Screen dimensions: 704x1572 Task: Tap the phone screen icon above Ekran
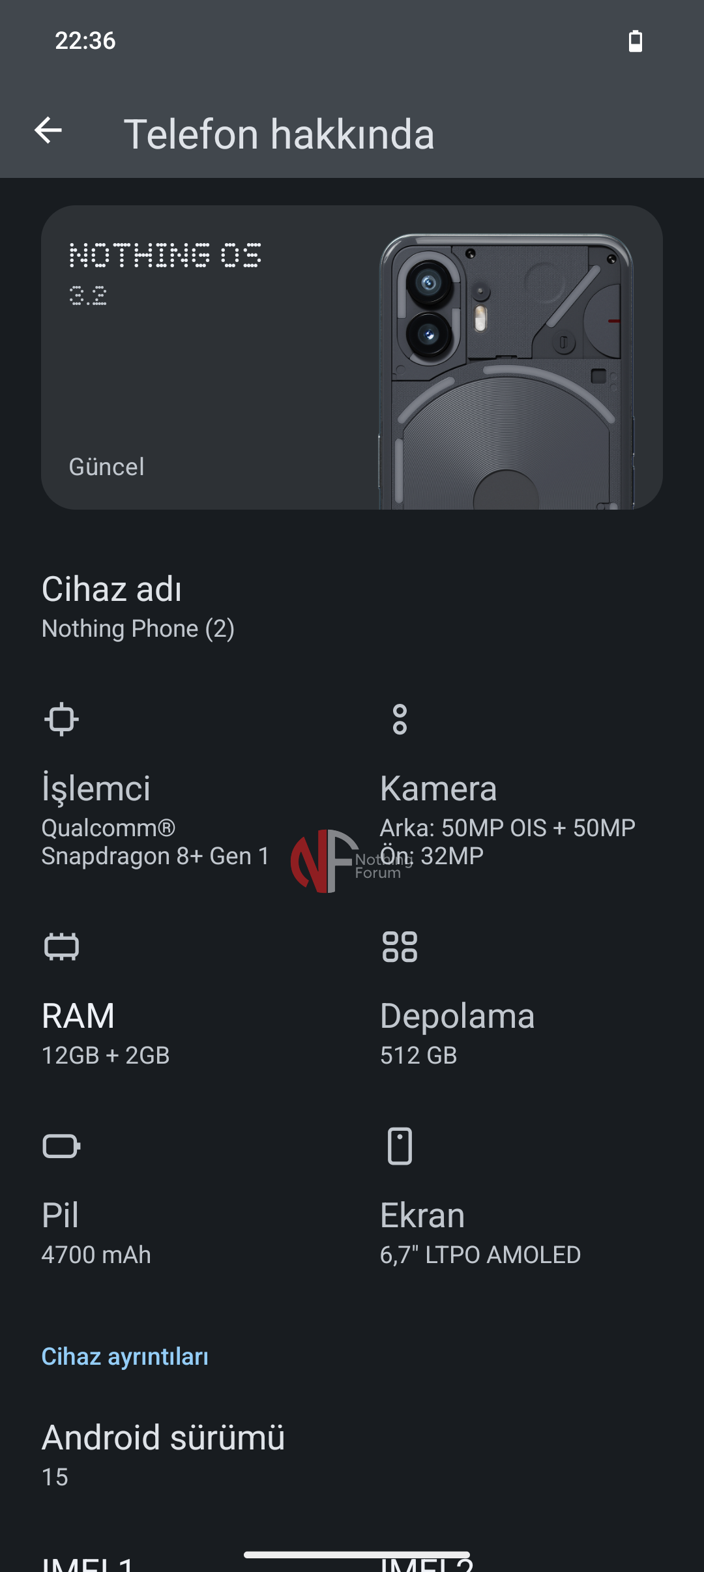400,1146
